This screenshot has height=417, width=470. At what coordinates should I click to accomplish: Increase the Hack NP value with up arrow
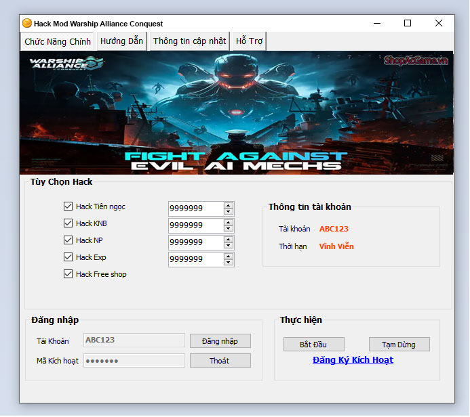[x=229, y=240]
